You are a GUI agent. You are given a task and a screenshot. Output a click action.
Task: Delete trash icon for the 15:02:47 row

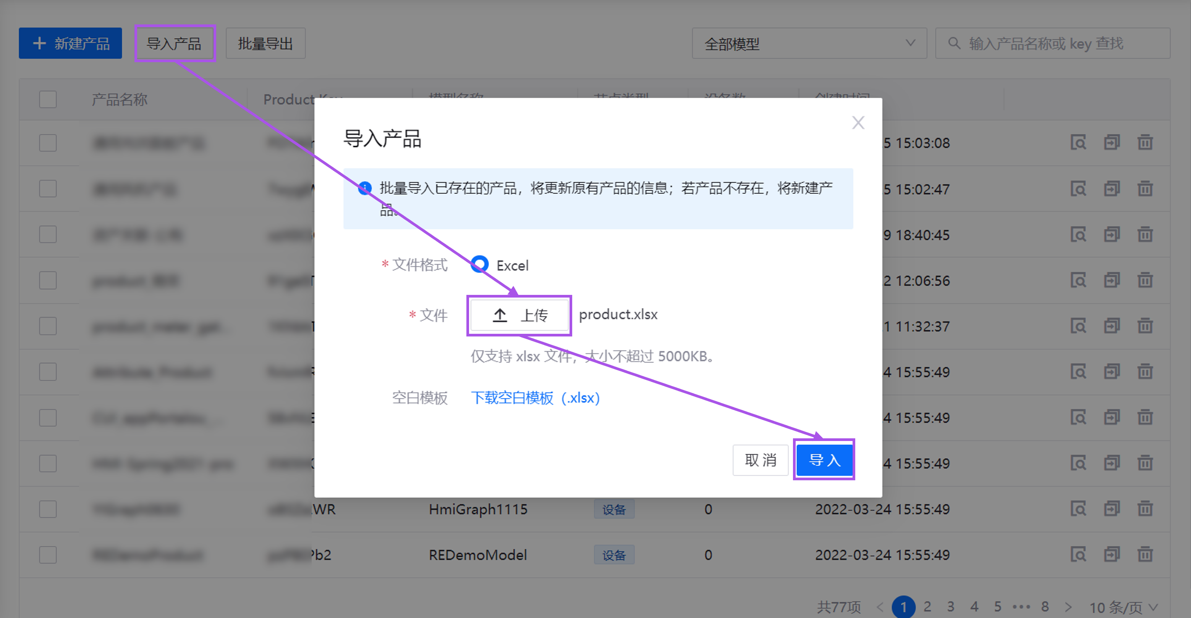1145,188
